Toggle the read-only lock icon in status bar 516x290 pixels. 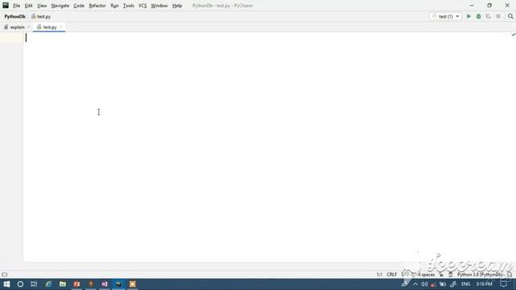(441, 275)
